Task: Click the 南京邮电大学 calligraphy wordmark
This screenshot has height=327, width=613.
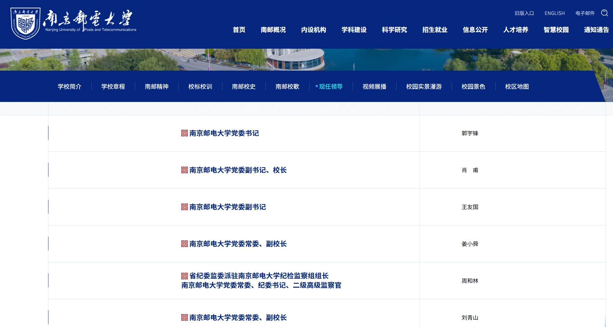Action: tap(87, 18)
